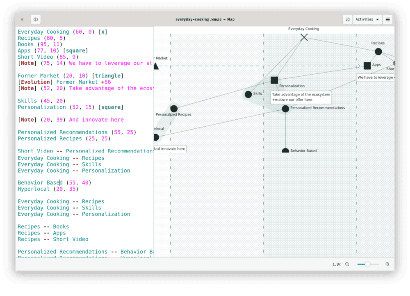Open the Activities dropdown
This screenshot has height=296, width=410.
pyautogui.click(x=367, y=19)
